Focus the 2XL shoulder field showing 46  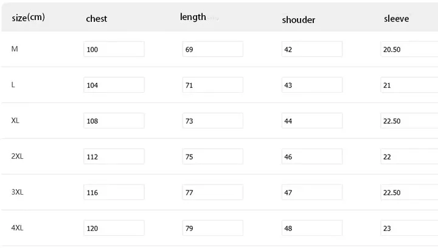311,156
